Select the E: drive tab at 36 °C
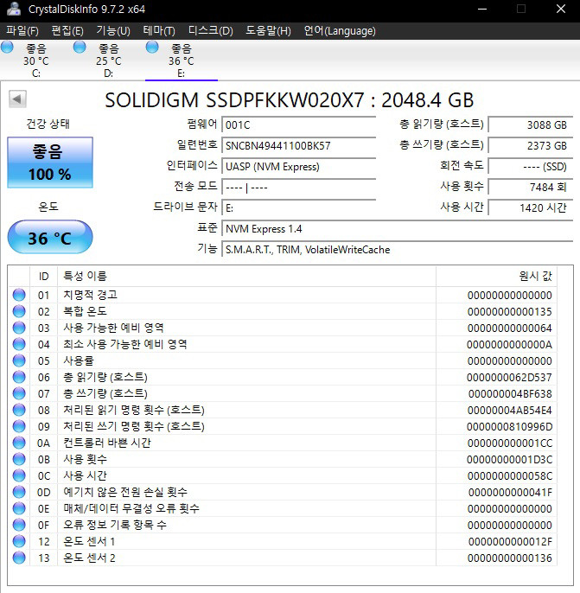Image resolution: width=580 pixels, height=593 pixels. 182,61
